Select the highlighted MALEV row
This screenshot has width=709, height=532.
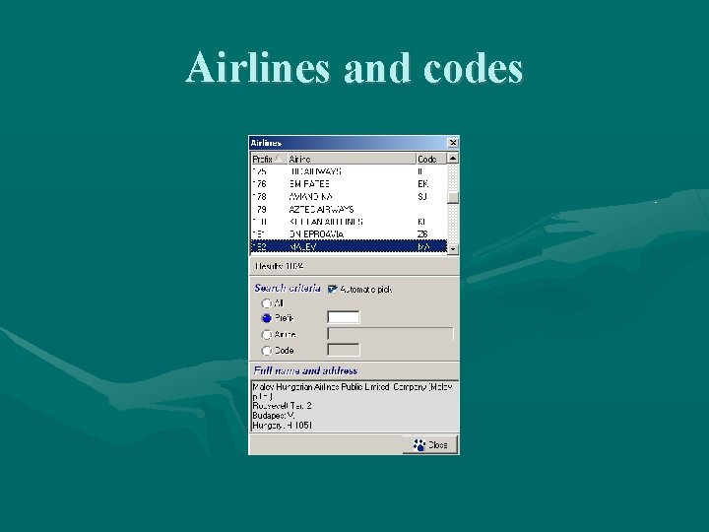pyautogui.click(x=349, y=247)
